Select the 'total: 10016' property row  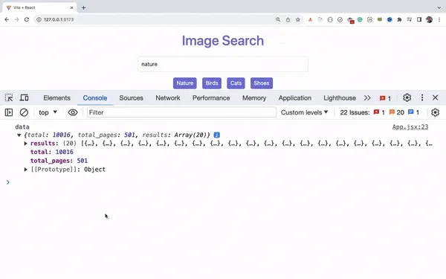52,152
